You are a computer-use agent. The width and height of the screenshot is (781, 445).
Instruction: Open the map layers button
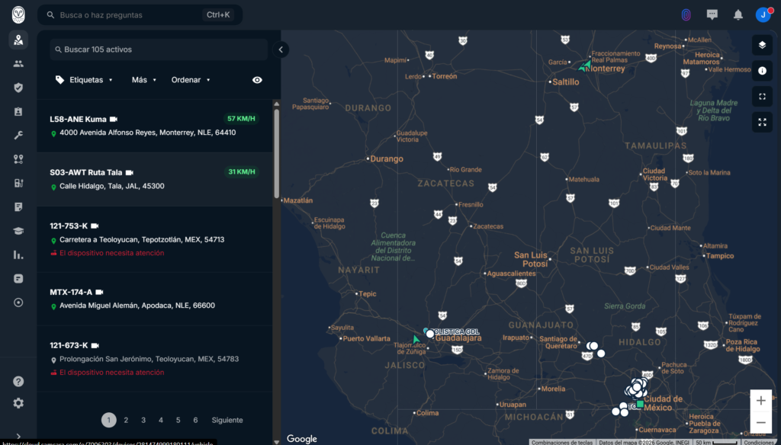pyautogui.click(x=762, y=45)
